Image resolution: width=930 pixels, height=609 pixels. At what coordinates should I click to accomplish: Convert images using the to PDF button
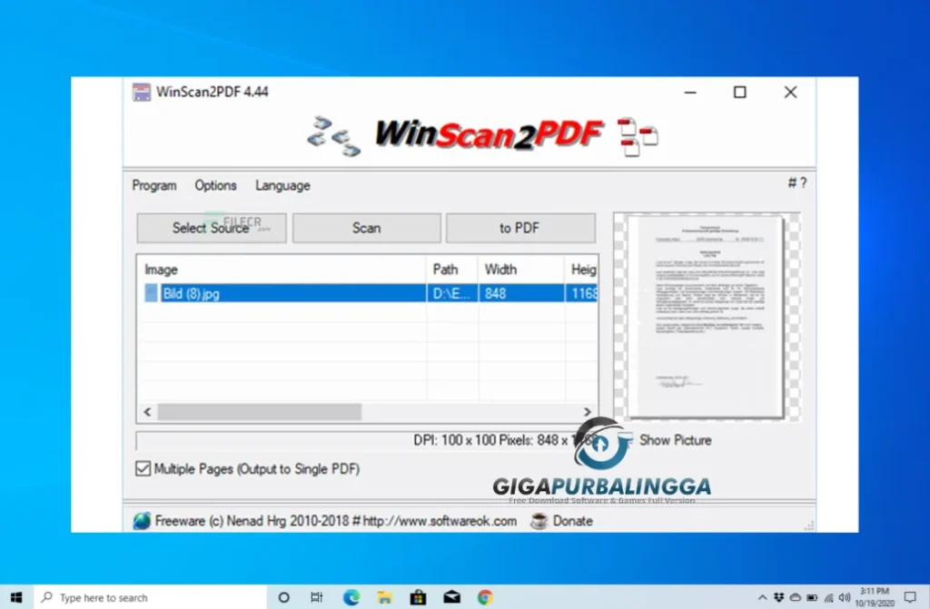(520, 228)
